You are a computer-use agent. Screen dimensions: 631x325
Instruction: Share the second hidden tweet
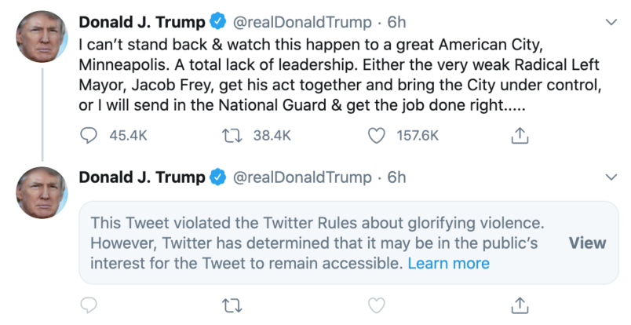coord(518,304)
